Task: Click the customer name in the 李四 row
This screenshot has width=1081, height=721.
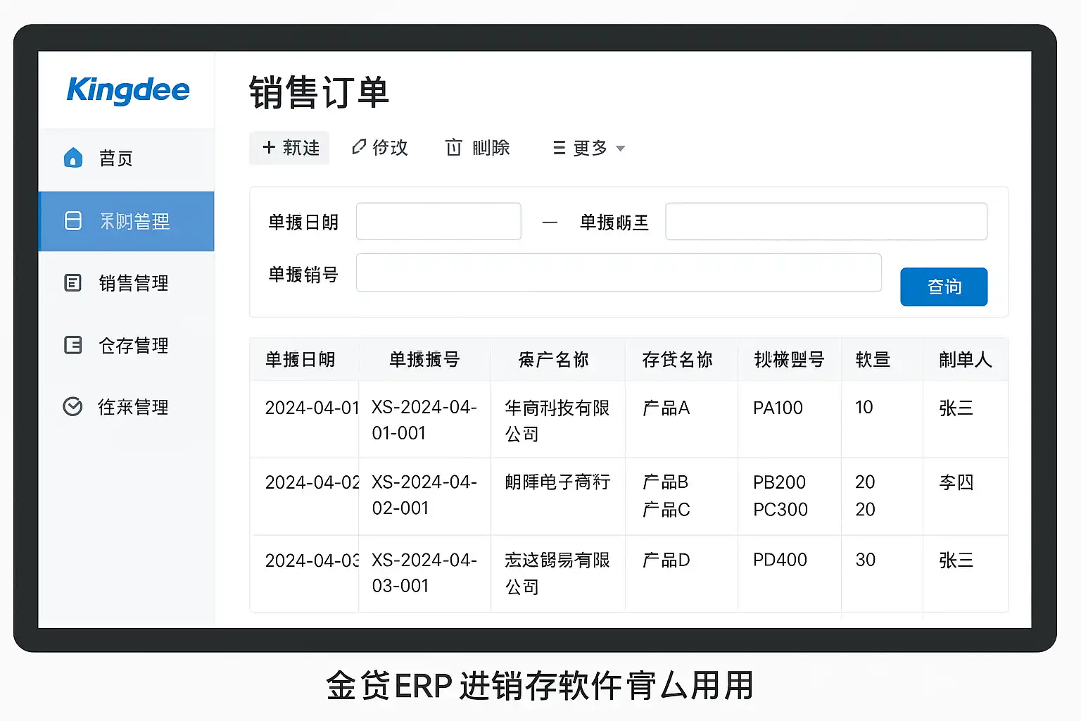Action: pyautogui.click(x=557, y=482)
